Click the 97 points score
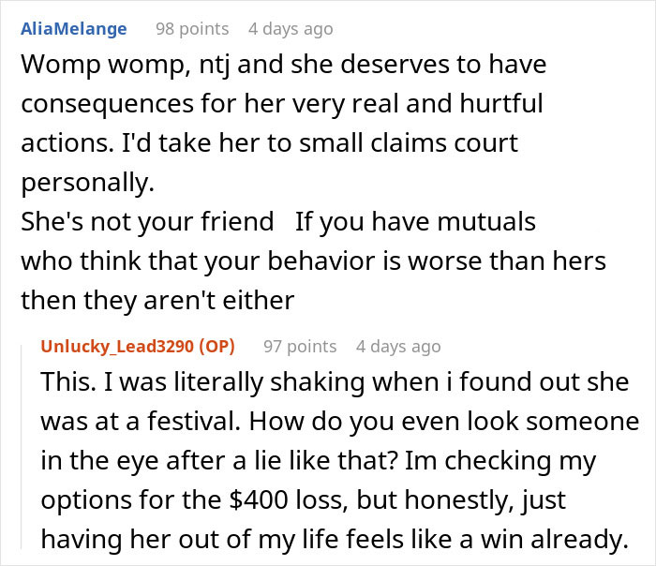The height and width of the screenshot is (566, 656). click(x=300, y=347)
